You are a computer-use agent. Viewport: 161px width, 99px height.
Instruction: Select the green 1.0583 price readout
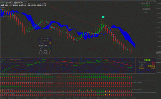pyautogui.click(x=147, y=60)
